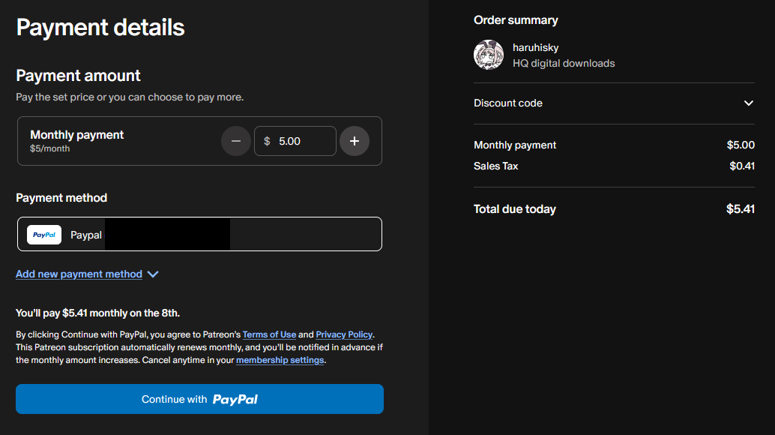Click the HQ digital downloads tier text
Viewport: 775px width, 435px height.
point(564,63)
